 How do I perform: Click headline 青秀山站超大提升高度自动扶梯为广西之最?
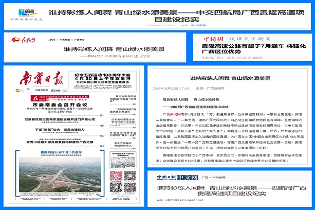coord(60,142)
